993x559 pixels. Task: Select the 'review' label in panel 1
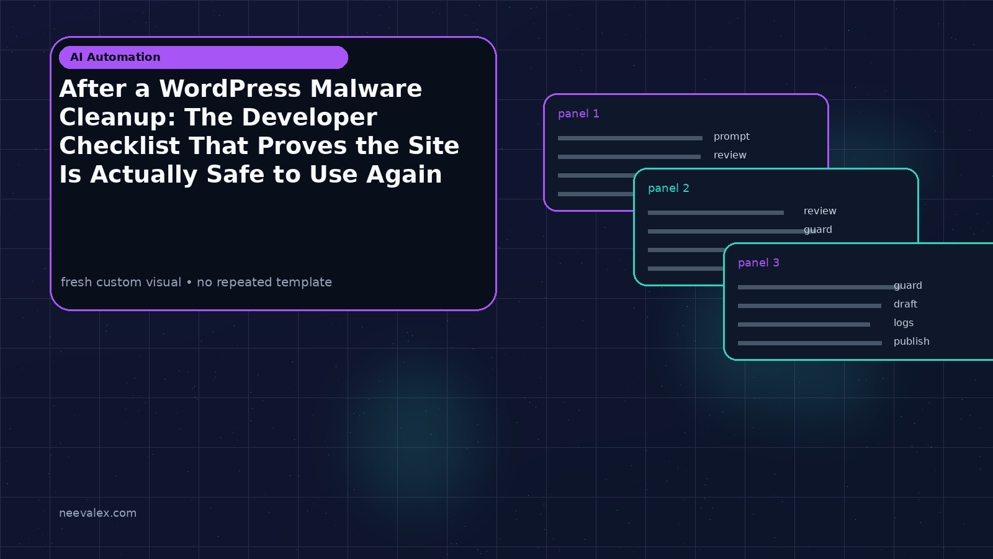(x=730, y=155)
